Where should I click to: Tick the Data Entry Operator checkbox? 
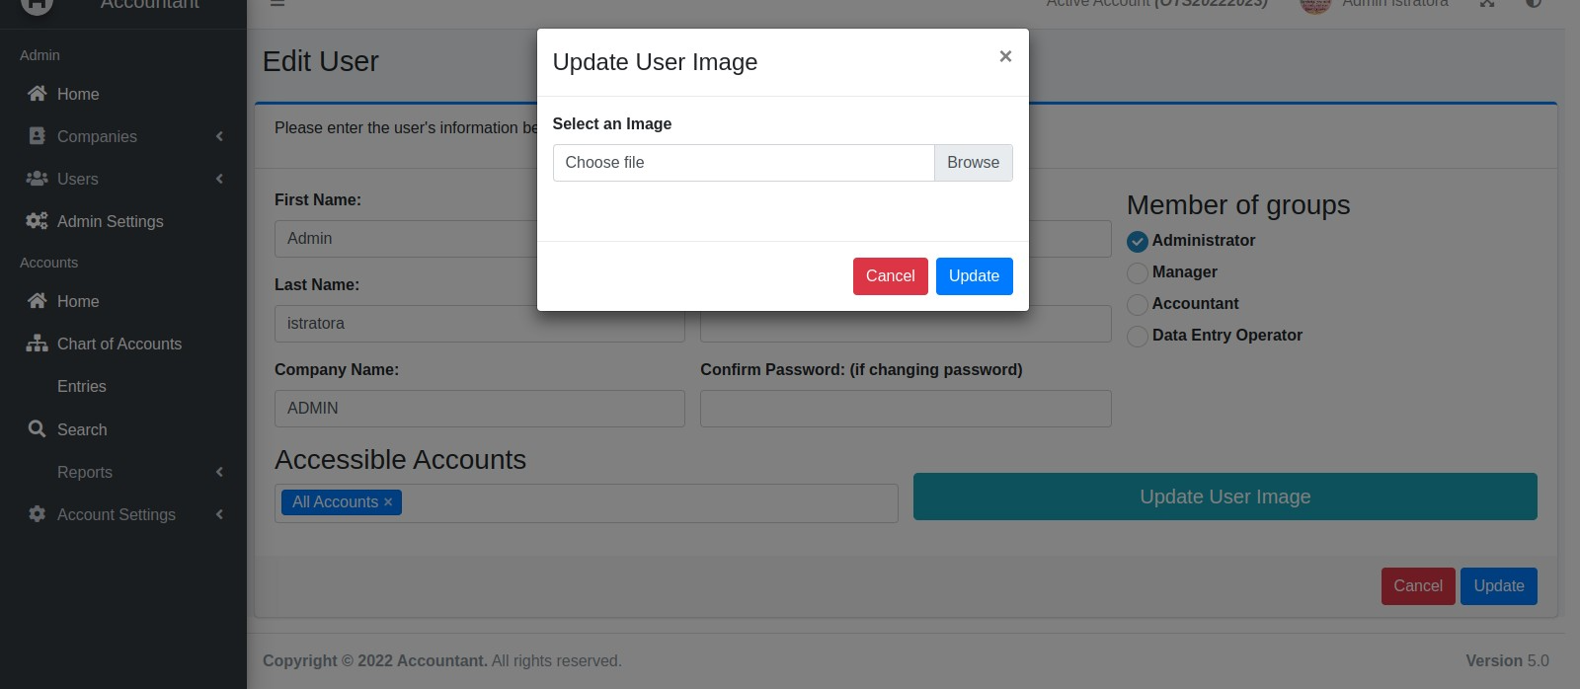(x=1138, y=336)
